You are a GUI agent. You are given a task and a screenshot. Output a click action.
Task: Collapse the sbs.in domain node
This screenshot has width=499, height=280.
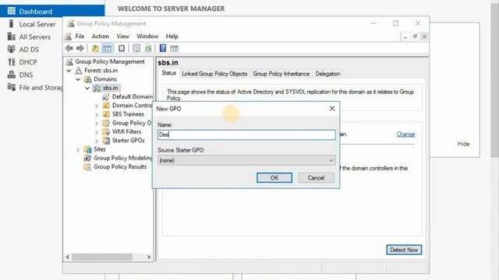pyautogui.click(x=87, y=88)
